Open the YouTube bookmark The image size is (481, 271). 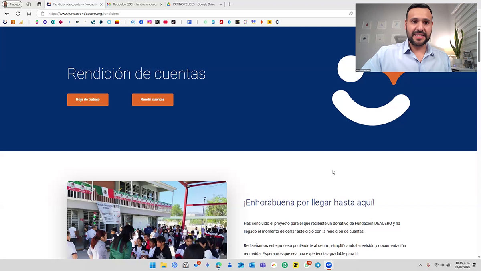click(x=165, y=22)
